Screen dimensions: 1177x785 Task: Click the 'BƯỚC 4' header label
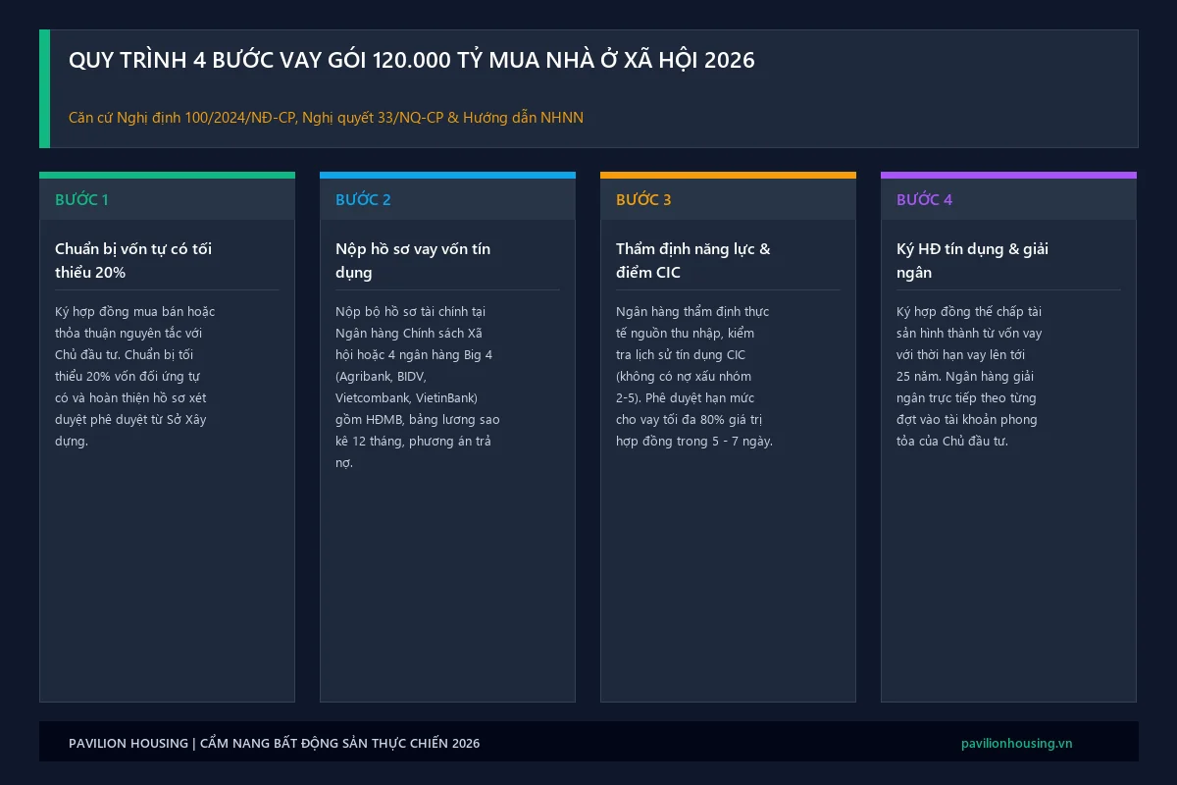click(924, 199)
